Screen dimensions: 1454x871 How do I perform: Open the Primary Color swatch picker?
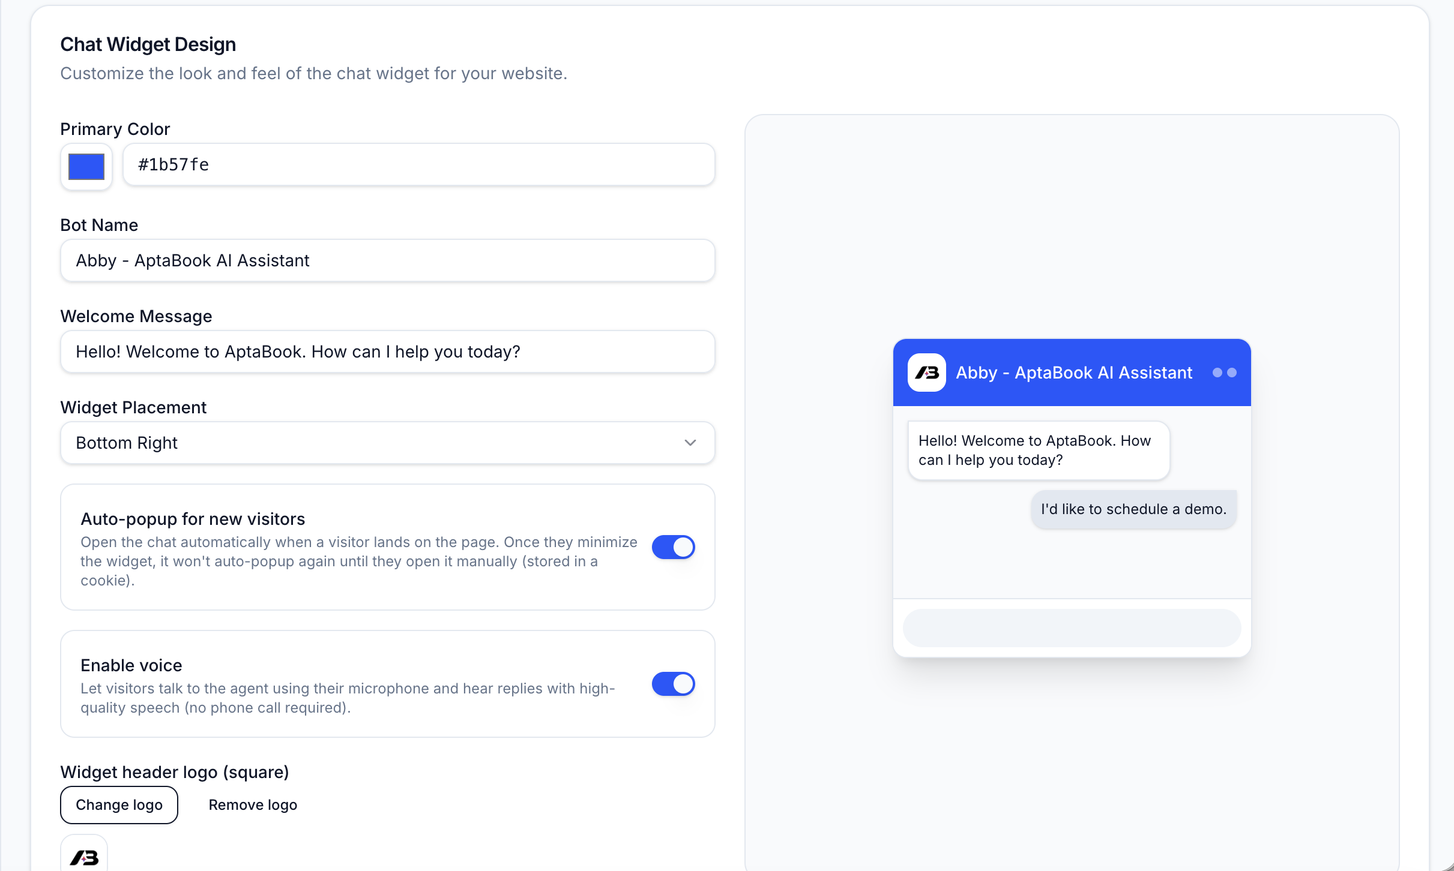click(86, 167)
